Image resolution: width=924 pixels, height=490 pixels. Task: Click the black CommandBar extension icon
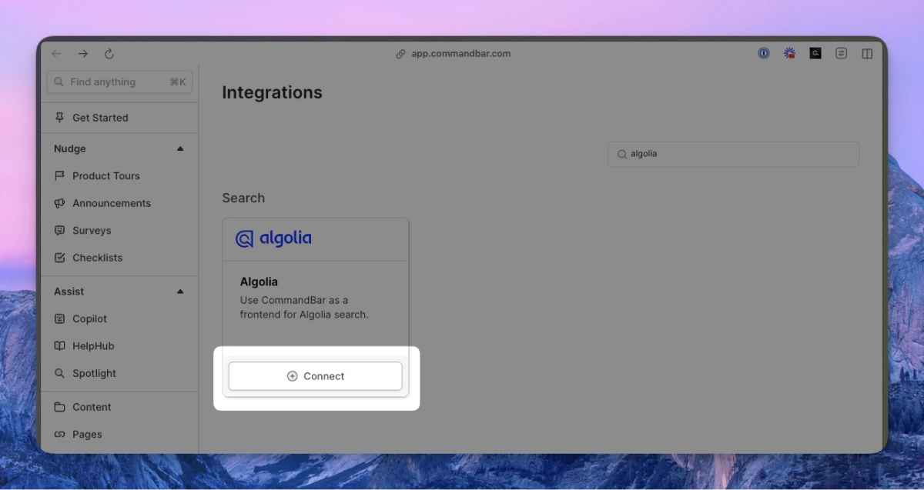815,54
